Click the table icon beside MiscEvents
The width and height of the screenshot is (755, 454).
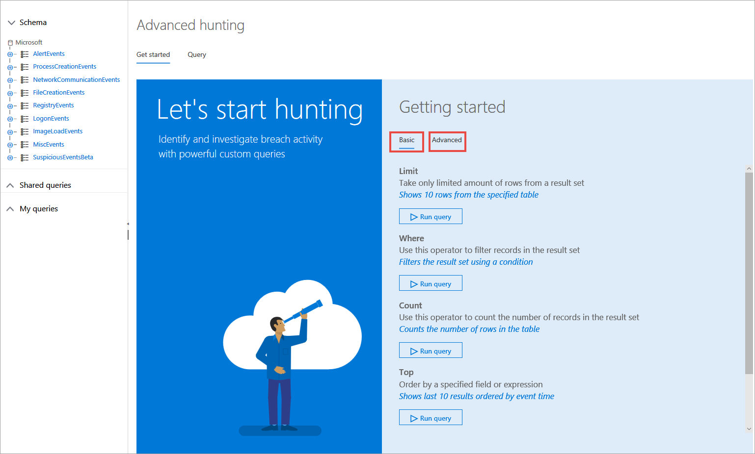tap(25, 145)
